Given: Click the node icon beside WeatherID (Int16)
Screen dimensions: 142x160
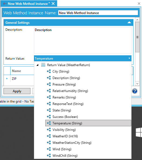Looking at the screenshot, I should coord(49,136).
